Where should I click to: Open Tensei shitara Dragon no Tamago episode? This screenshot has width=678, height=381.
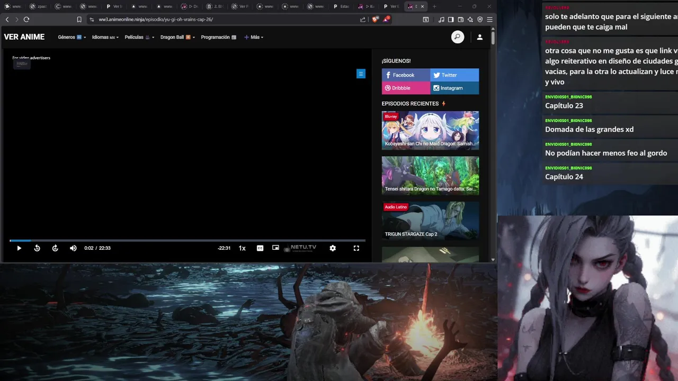click(430, 176)
